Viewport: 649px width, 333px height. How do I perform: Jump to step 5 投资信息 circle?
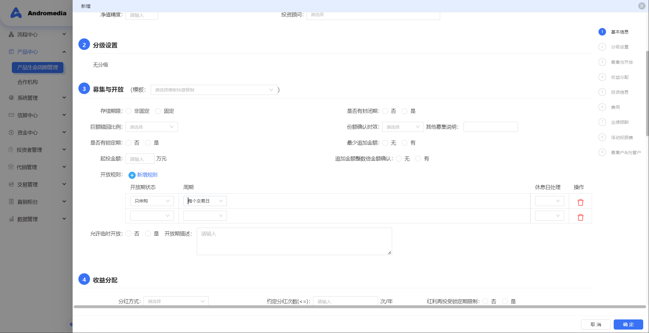pos(602,92)
